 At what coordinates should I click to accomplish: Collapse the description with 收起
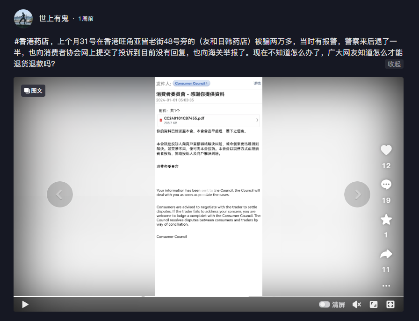pos(394,64)
